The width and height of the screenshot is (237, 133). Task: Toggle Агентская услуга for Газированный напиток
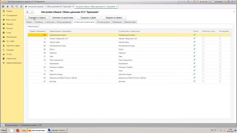(x=203, y=35)
